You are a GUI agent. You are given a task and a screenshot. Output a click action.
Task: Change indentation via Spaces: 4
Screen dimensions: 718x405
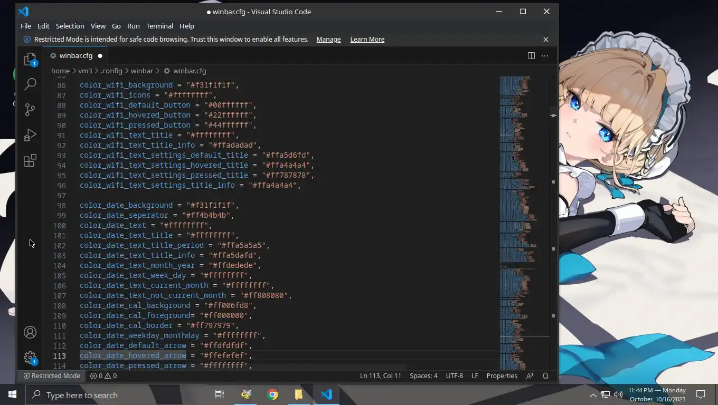tap(423, 376)
